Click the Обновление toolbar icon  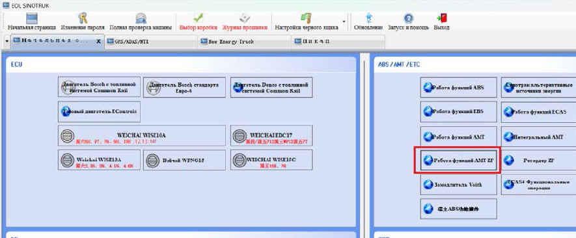pyautogui.click(x=368, y=18)
